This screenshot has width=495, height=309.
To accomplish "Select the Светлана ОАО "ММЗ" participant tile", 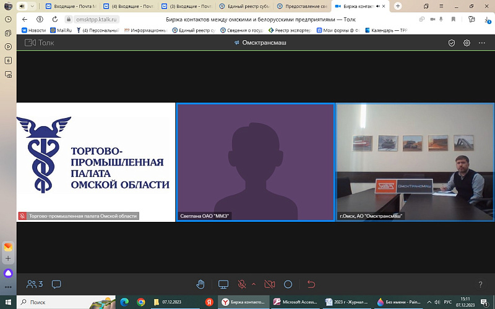I will tap(256, 162).
